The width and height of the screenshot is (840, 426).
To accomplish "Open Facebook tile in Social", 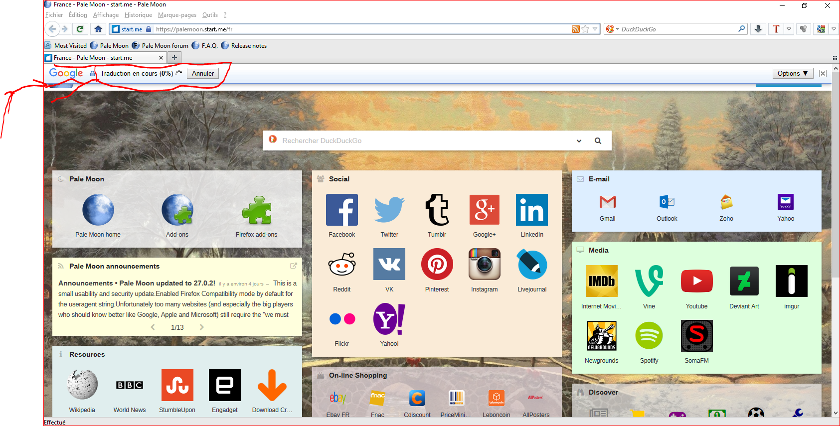I will [x=342, y=210].
